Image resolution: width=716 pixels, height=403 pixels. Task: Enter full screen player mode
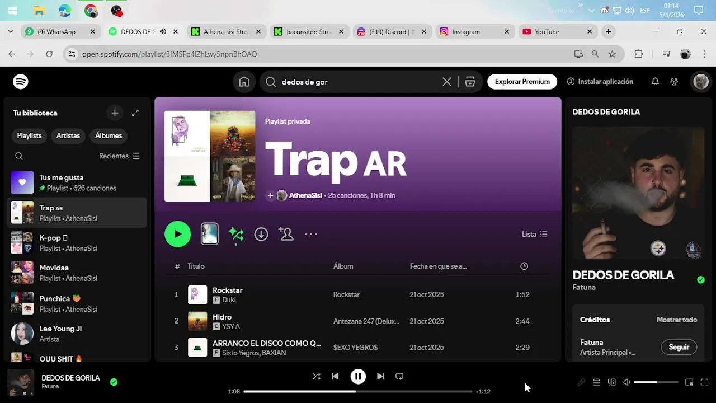pos(704,382)
